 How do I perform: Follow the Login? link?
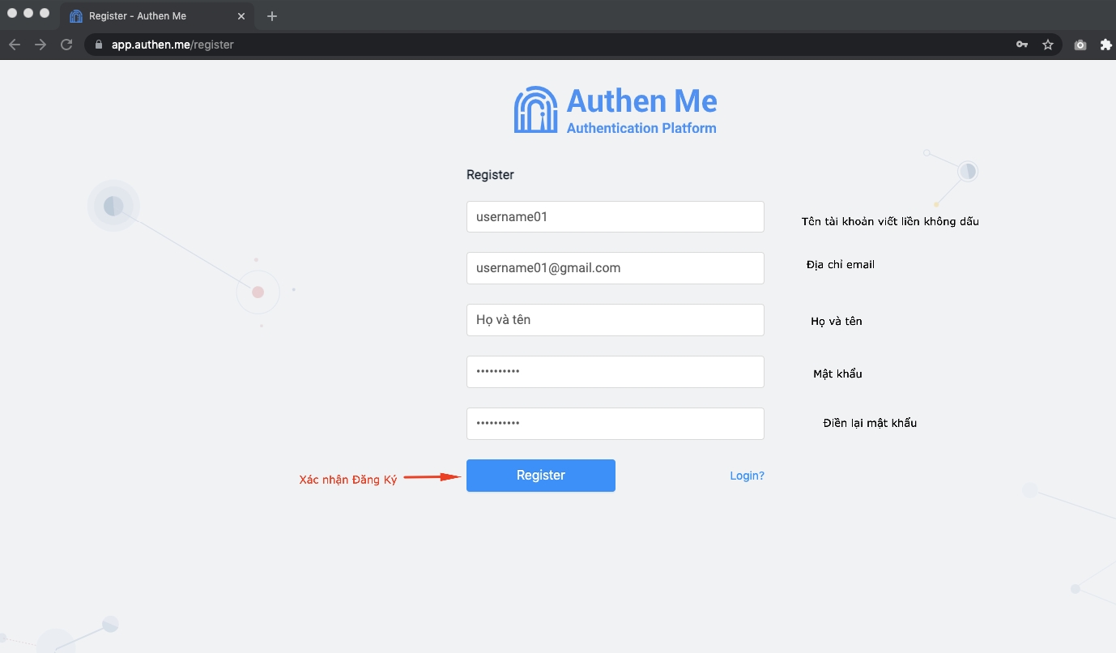(747, 476)
